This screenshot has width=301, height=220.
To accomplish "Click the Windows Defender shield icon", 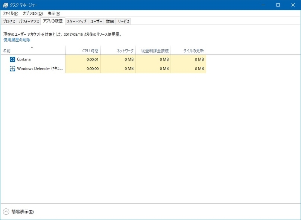I will pos(12,69).
